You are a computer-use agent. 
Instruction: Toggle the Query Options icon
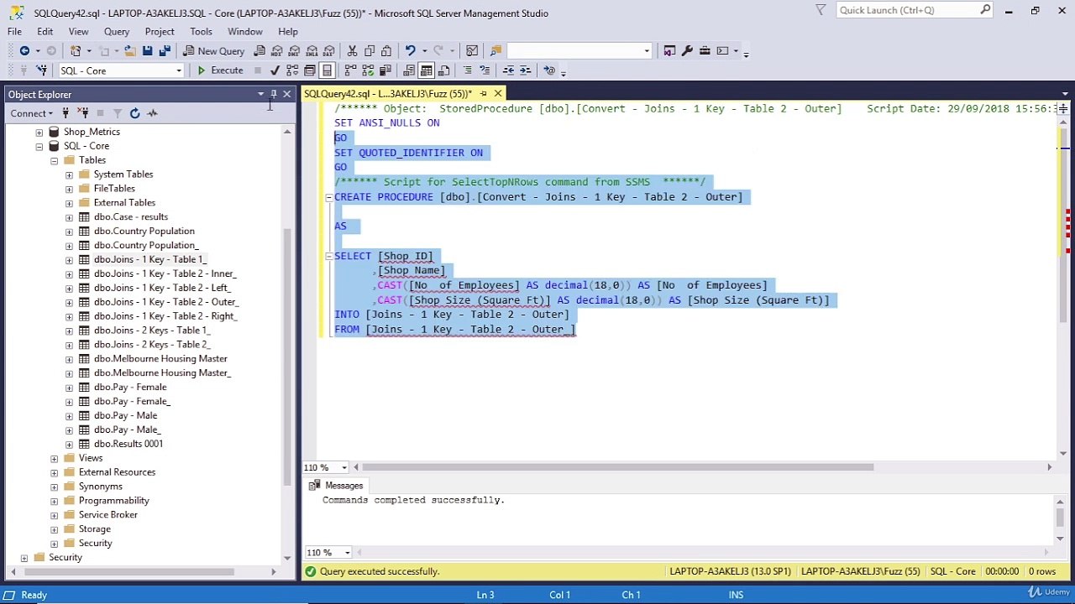(x=310, y=70)
